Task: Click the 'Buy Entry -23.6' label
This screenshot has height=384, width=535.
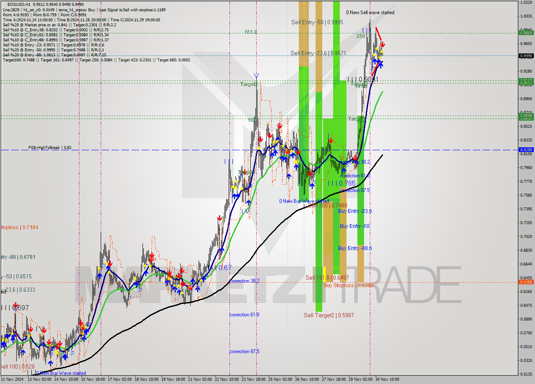Action: point(355,211)
